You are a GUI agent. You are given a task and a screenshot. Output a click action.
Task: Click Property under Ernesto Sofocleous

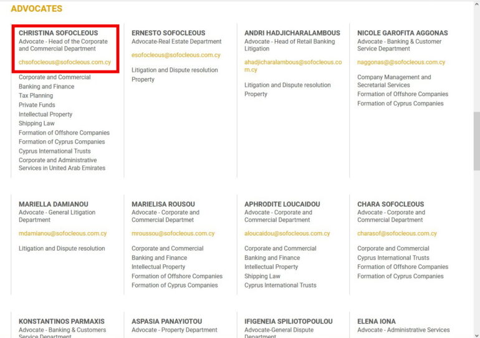point(143,80)
